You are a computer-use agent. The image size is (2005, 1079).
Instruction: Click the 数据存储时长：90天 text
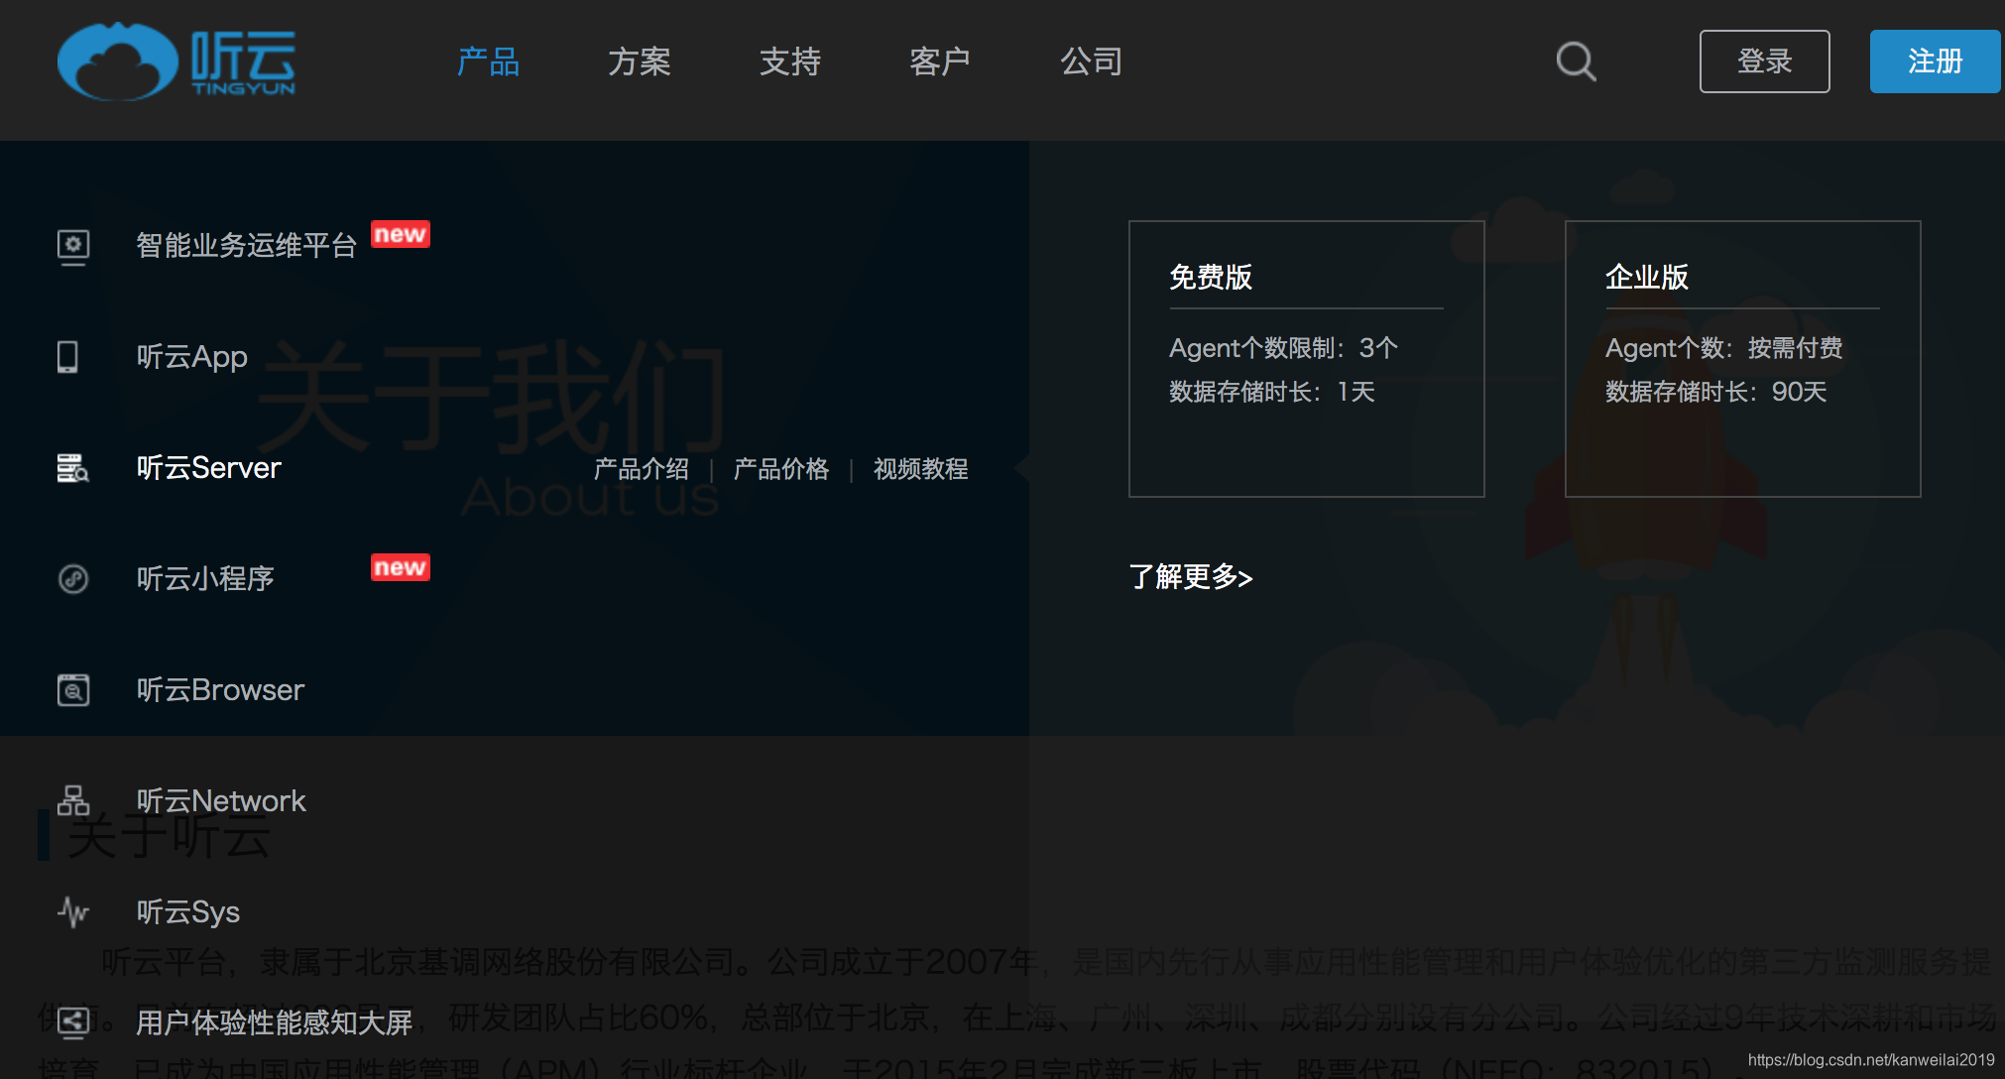point(1715,392)
